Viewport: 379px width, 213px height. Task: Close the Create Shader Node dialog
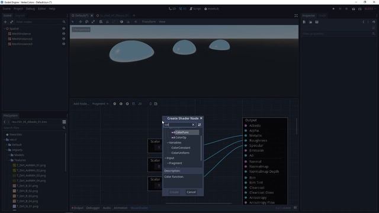tap(201, 118)
